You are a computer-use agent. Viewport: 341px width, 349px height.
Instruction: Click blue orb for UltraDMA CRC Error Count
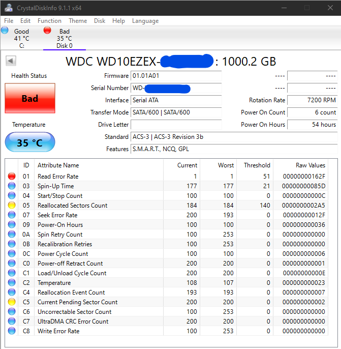(12, 321)
